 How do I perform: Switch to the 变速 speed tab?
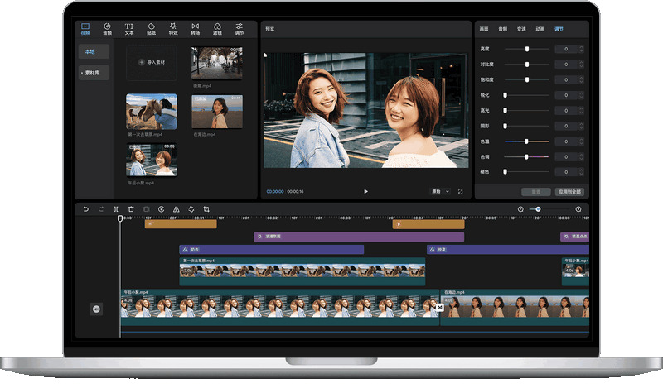[521, 28]
